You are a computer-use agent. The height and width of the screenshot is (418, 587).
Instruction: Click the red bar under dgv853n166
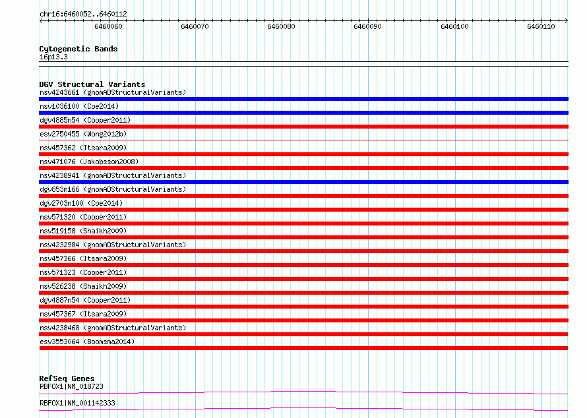tap(303, 196)
